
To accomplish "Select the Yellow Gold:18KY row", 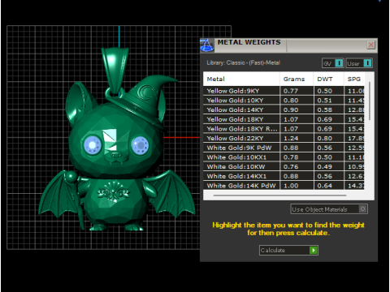I will pyautogui.click(x=284, y=119).
